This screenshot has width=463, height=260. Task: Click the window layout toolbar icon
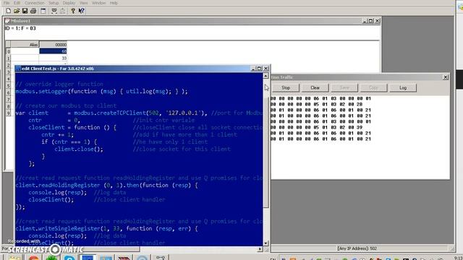(43, 11)
